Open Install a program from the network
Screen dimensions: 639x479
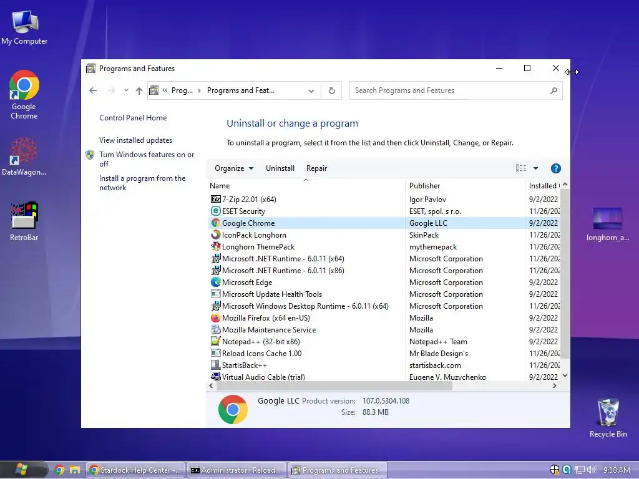point(142,183)
